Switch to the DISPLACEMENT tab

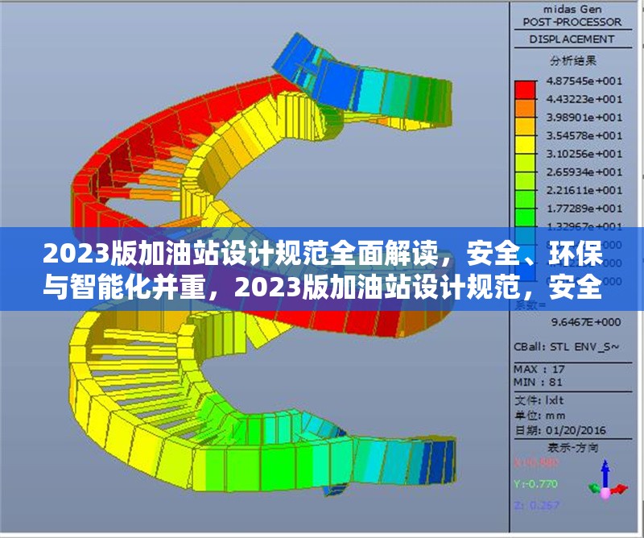click(x=572, y=37)
